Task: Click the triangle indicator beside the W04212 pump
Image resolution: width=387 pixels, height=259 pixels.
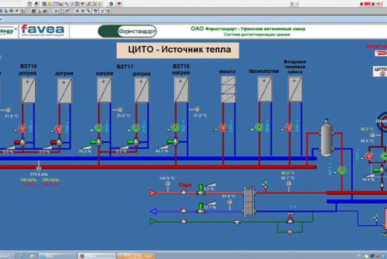Action: pos(216,130)
